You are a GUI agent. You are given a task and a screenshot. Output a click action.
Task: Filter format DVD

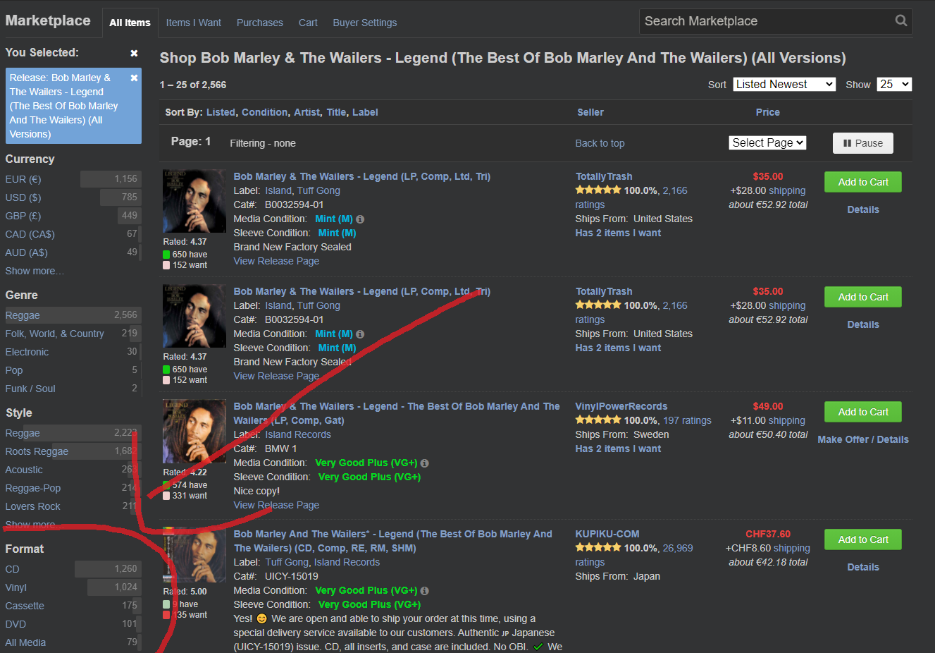73,624
